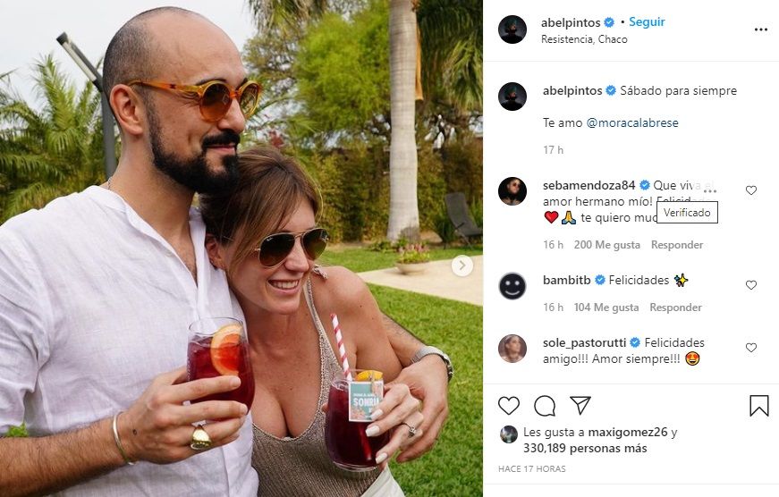Reply to bambitb's comment

[x=675, y=307]
